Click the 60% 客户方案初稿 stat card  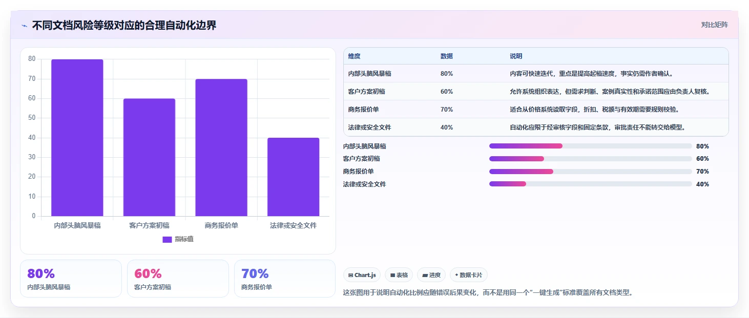click(178, 279)
